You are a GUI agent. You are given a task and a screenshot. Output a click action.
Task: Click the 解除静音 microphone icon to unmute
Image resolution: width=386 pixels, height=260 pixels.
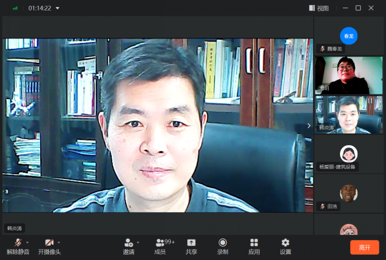(x=18, y=243)
